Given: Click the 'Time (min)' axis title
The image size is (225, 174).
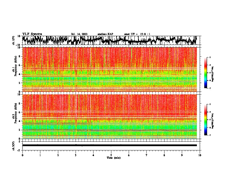Looking at the screenshot, I should [x=114, y=158].
